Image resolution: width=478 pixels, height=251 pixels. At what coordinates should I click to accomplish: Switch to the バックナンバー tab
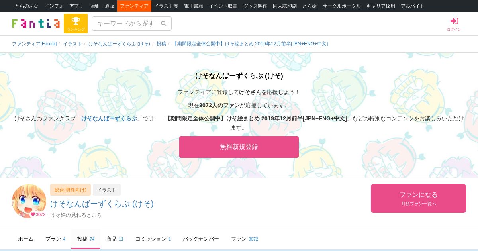tap(201, 239)
